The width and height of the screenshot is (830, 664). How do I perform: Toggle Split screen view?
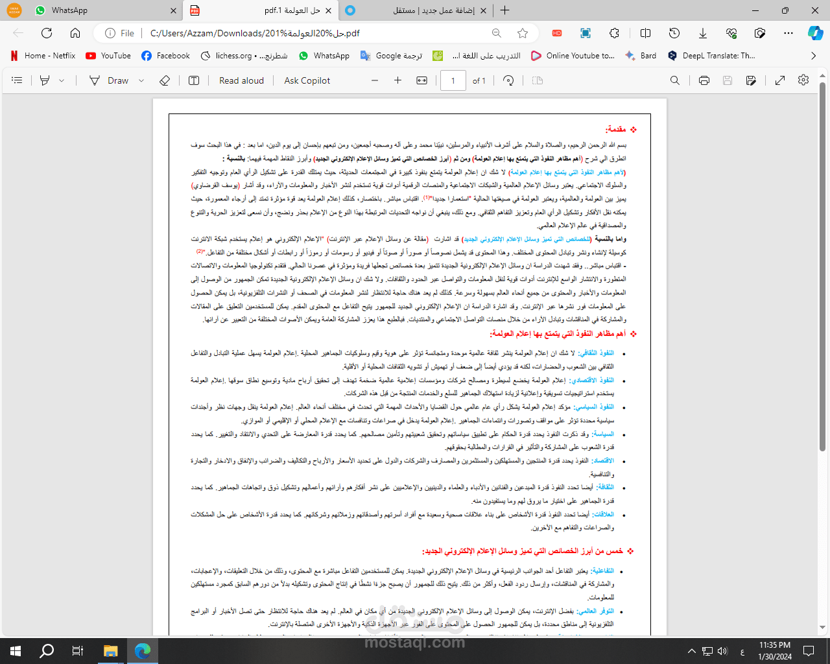click(x=645, y=33)
